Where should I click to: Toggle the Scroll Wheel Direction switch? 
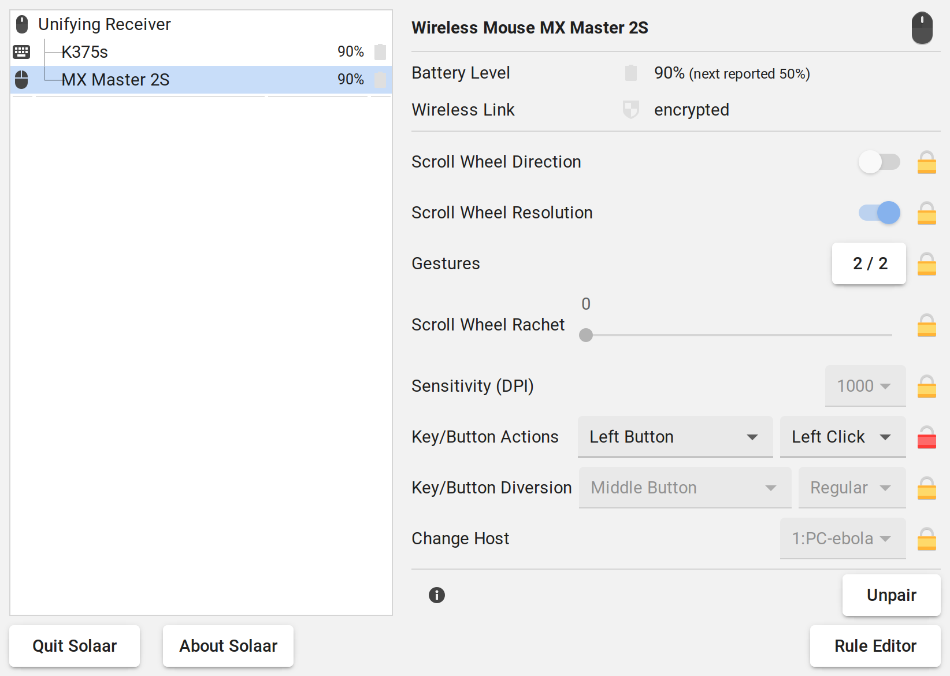(x=880, y=162)
